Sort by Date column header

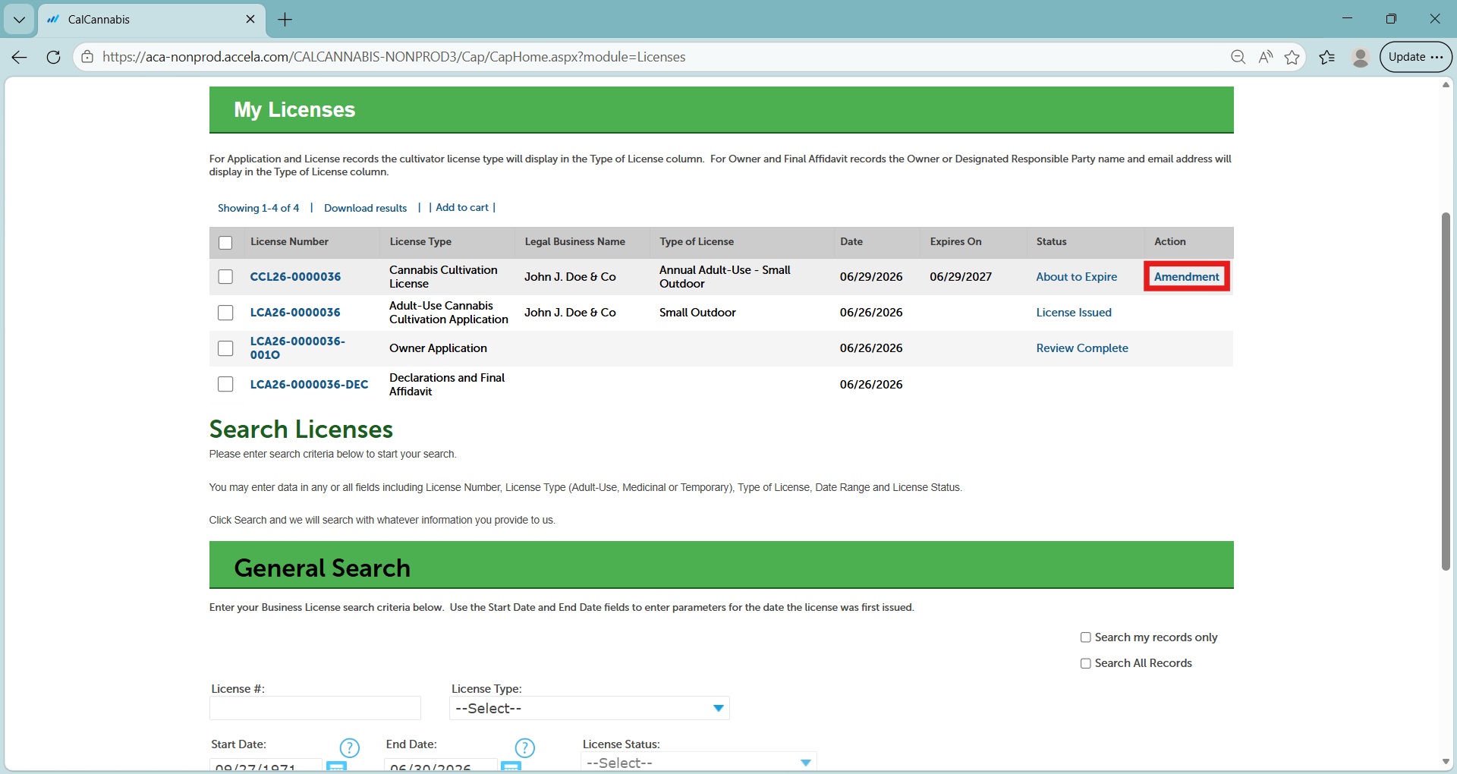coord(851,241)
